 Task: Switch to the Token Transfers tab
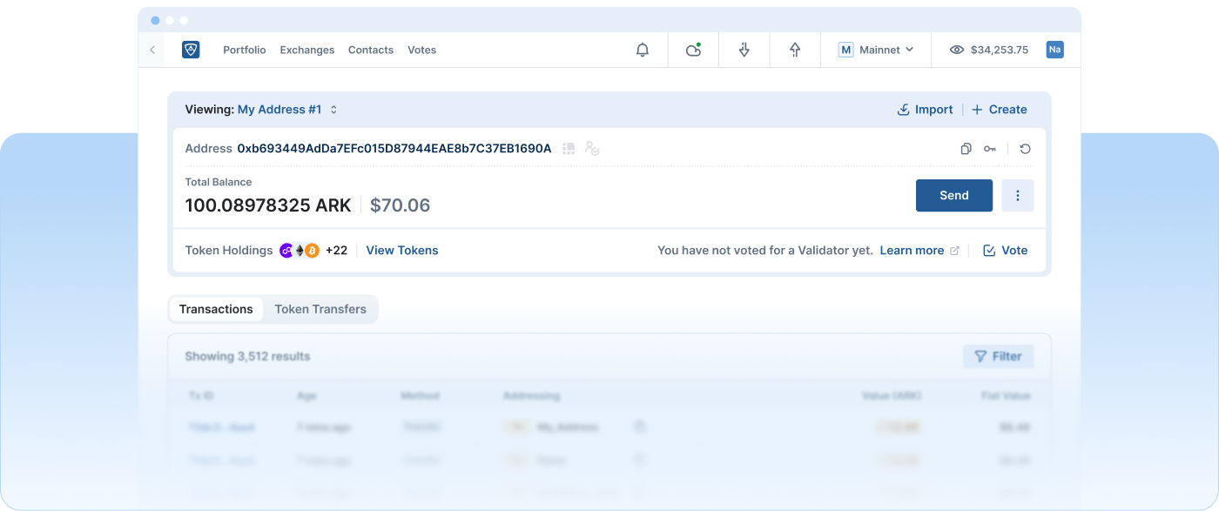[320, 309]
